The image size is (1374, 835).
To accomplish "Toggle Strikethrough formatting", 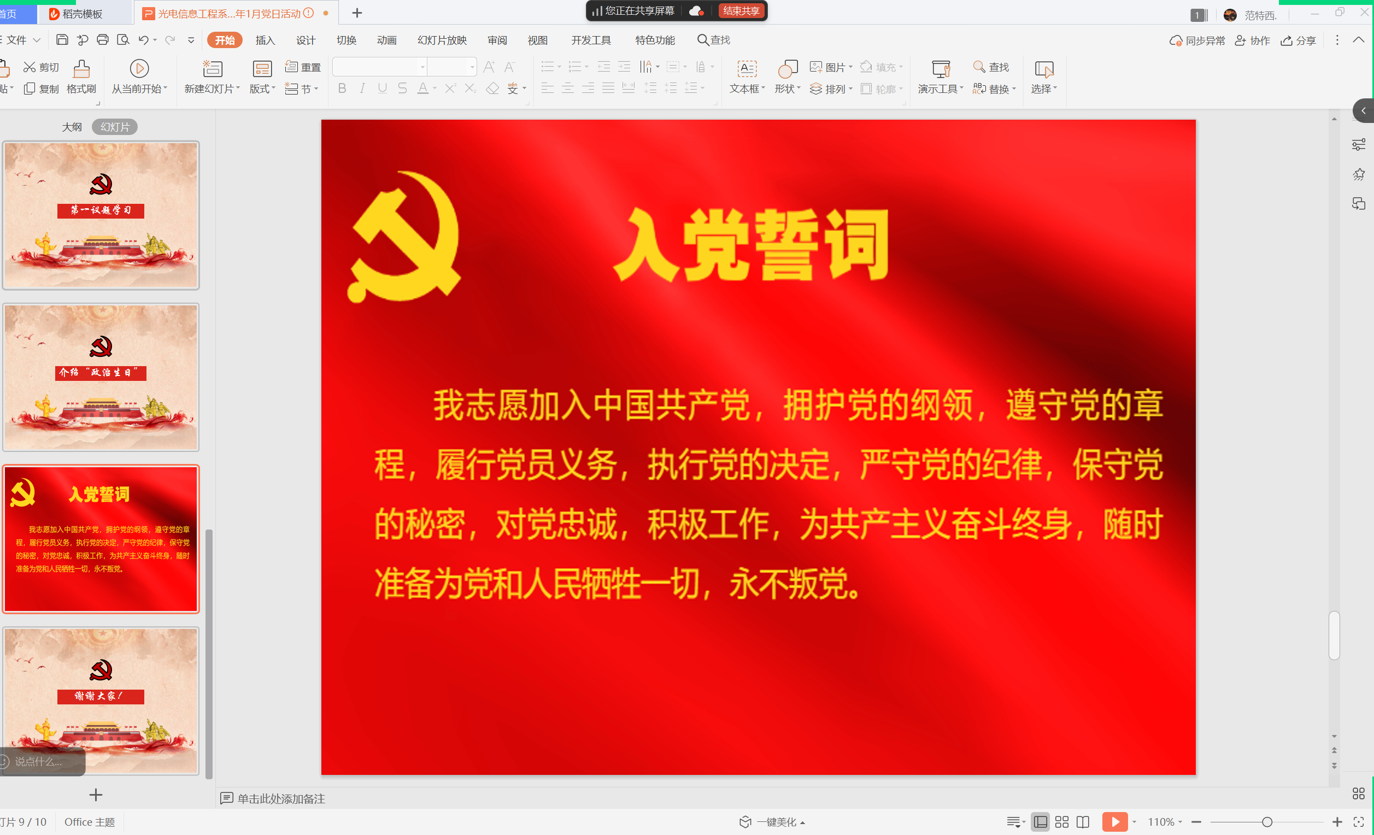I will coord(402,89).
